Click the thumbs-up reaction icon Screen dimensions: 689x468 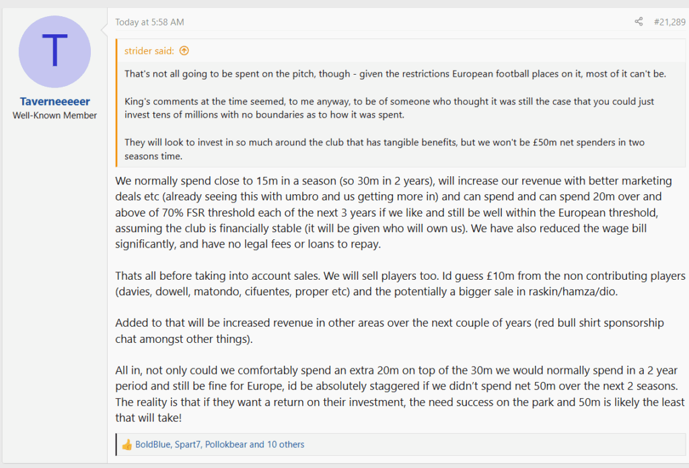[127, 444]
